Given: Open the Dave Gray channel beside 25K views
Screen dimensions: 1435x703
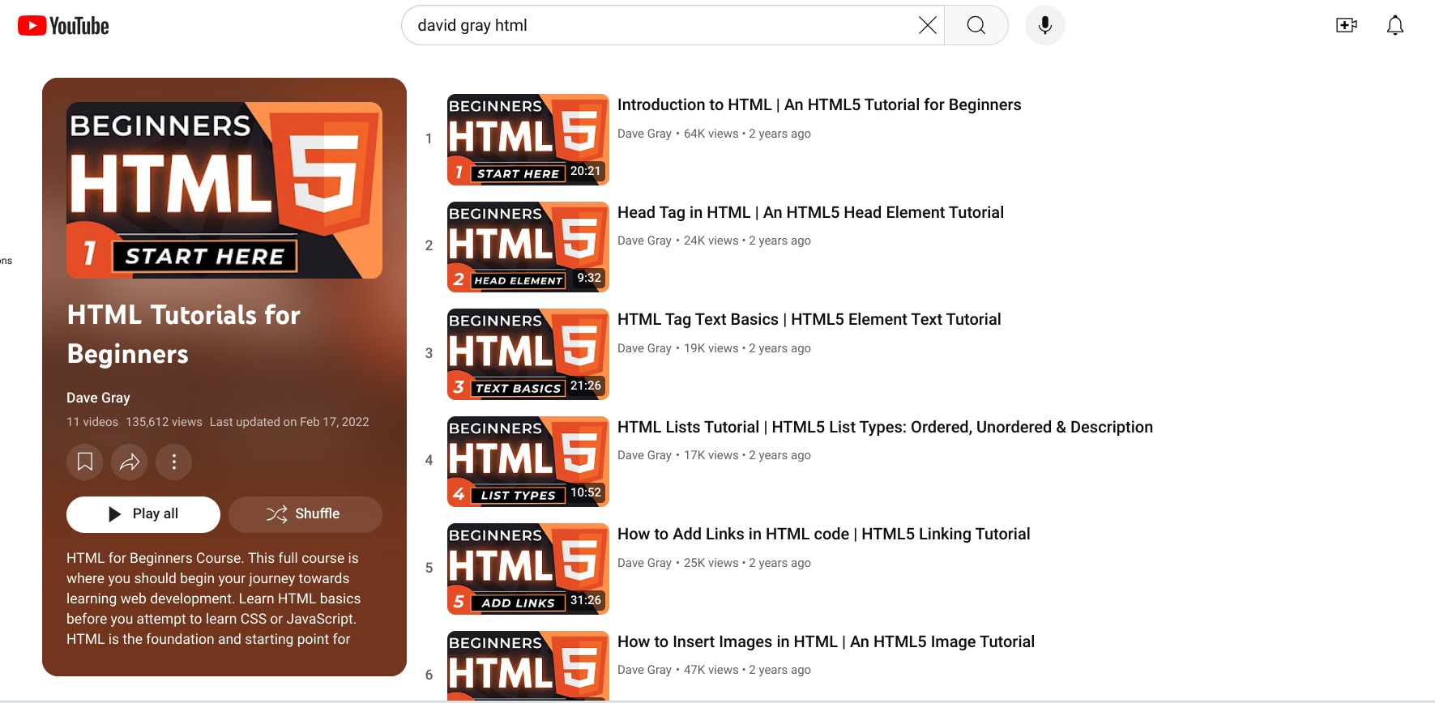Looking at the screenshot, I should pos(644,563).
